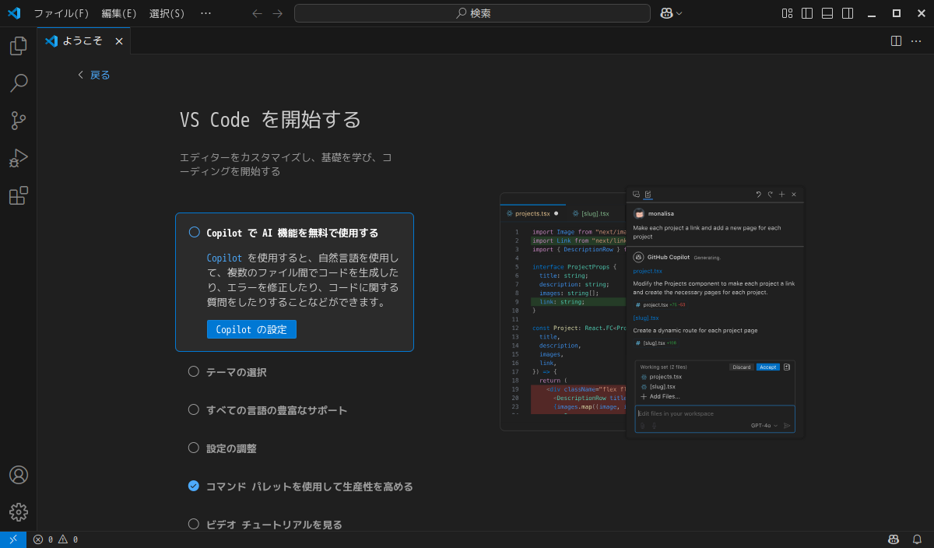The height and width of the screenshot is (548, 934).
Task: Split the editor to the right
Action: pos(896,40)
